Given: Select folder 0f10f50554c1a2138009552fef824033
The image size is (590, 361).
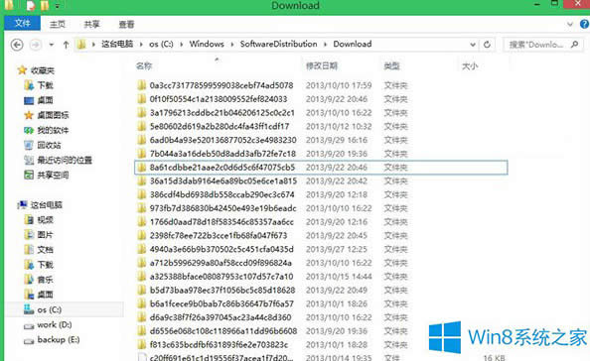Looking at the screenshot, I should (219, 99).
